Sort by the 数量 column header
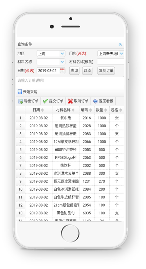Screen dimensions: 146x269 coord(102,110)
